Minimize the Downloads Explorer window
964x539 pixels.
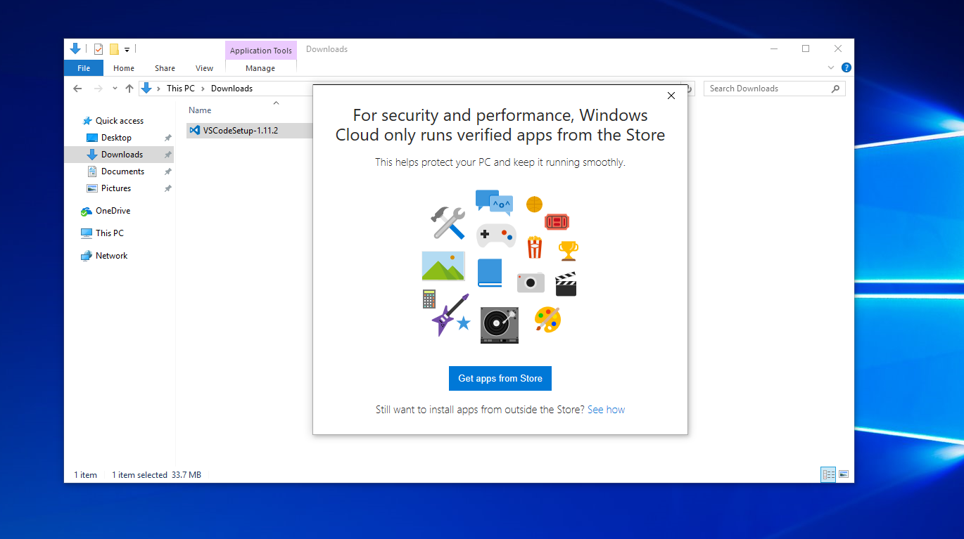coord(774,48)
